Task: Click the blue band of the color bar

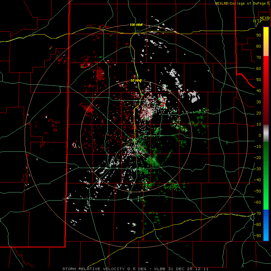Action: coord(266,225)
